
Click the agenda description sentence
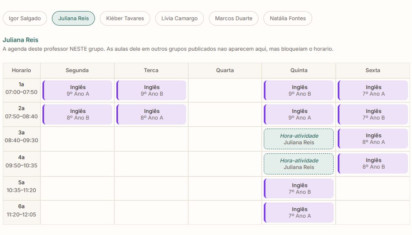tap(168, 49)
